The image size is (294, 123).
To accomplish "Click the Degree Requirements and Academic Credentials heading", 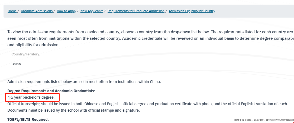I will (x=51, y=91).
